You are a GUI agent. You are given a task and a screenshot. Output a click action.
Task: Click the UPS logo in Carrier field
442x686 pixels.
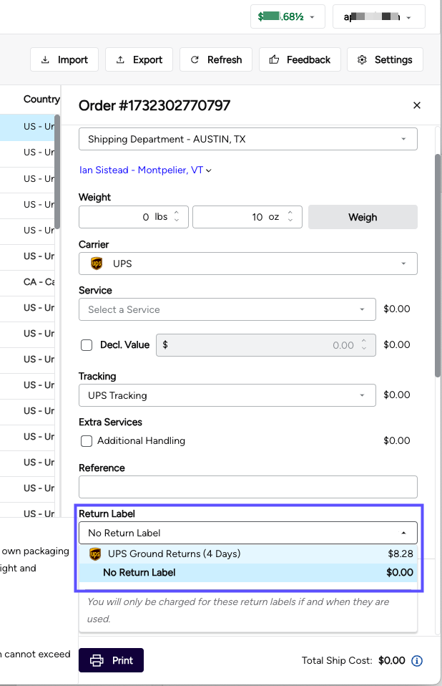click(x=97, y=264)
